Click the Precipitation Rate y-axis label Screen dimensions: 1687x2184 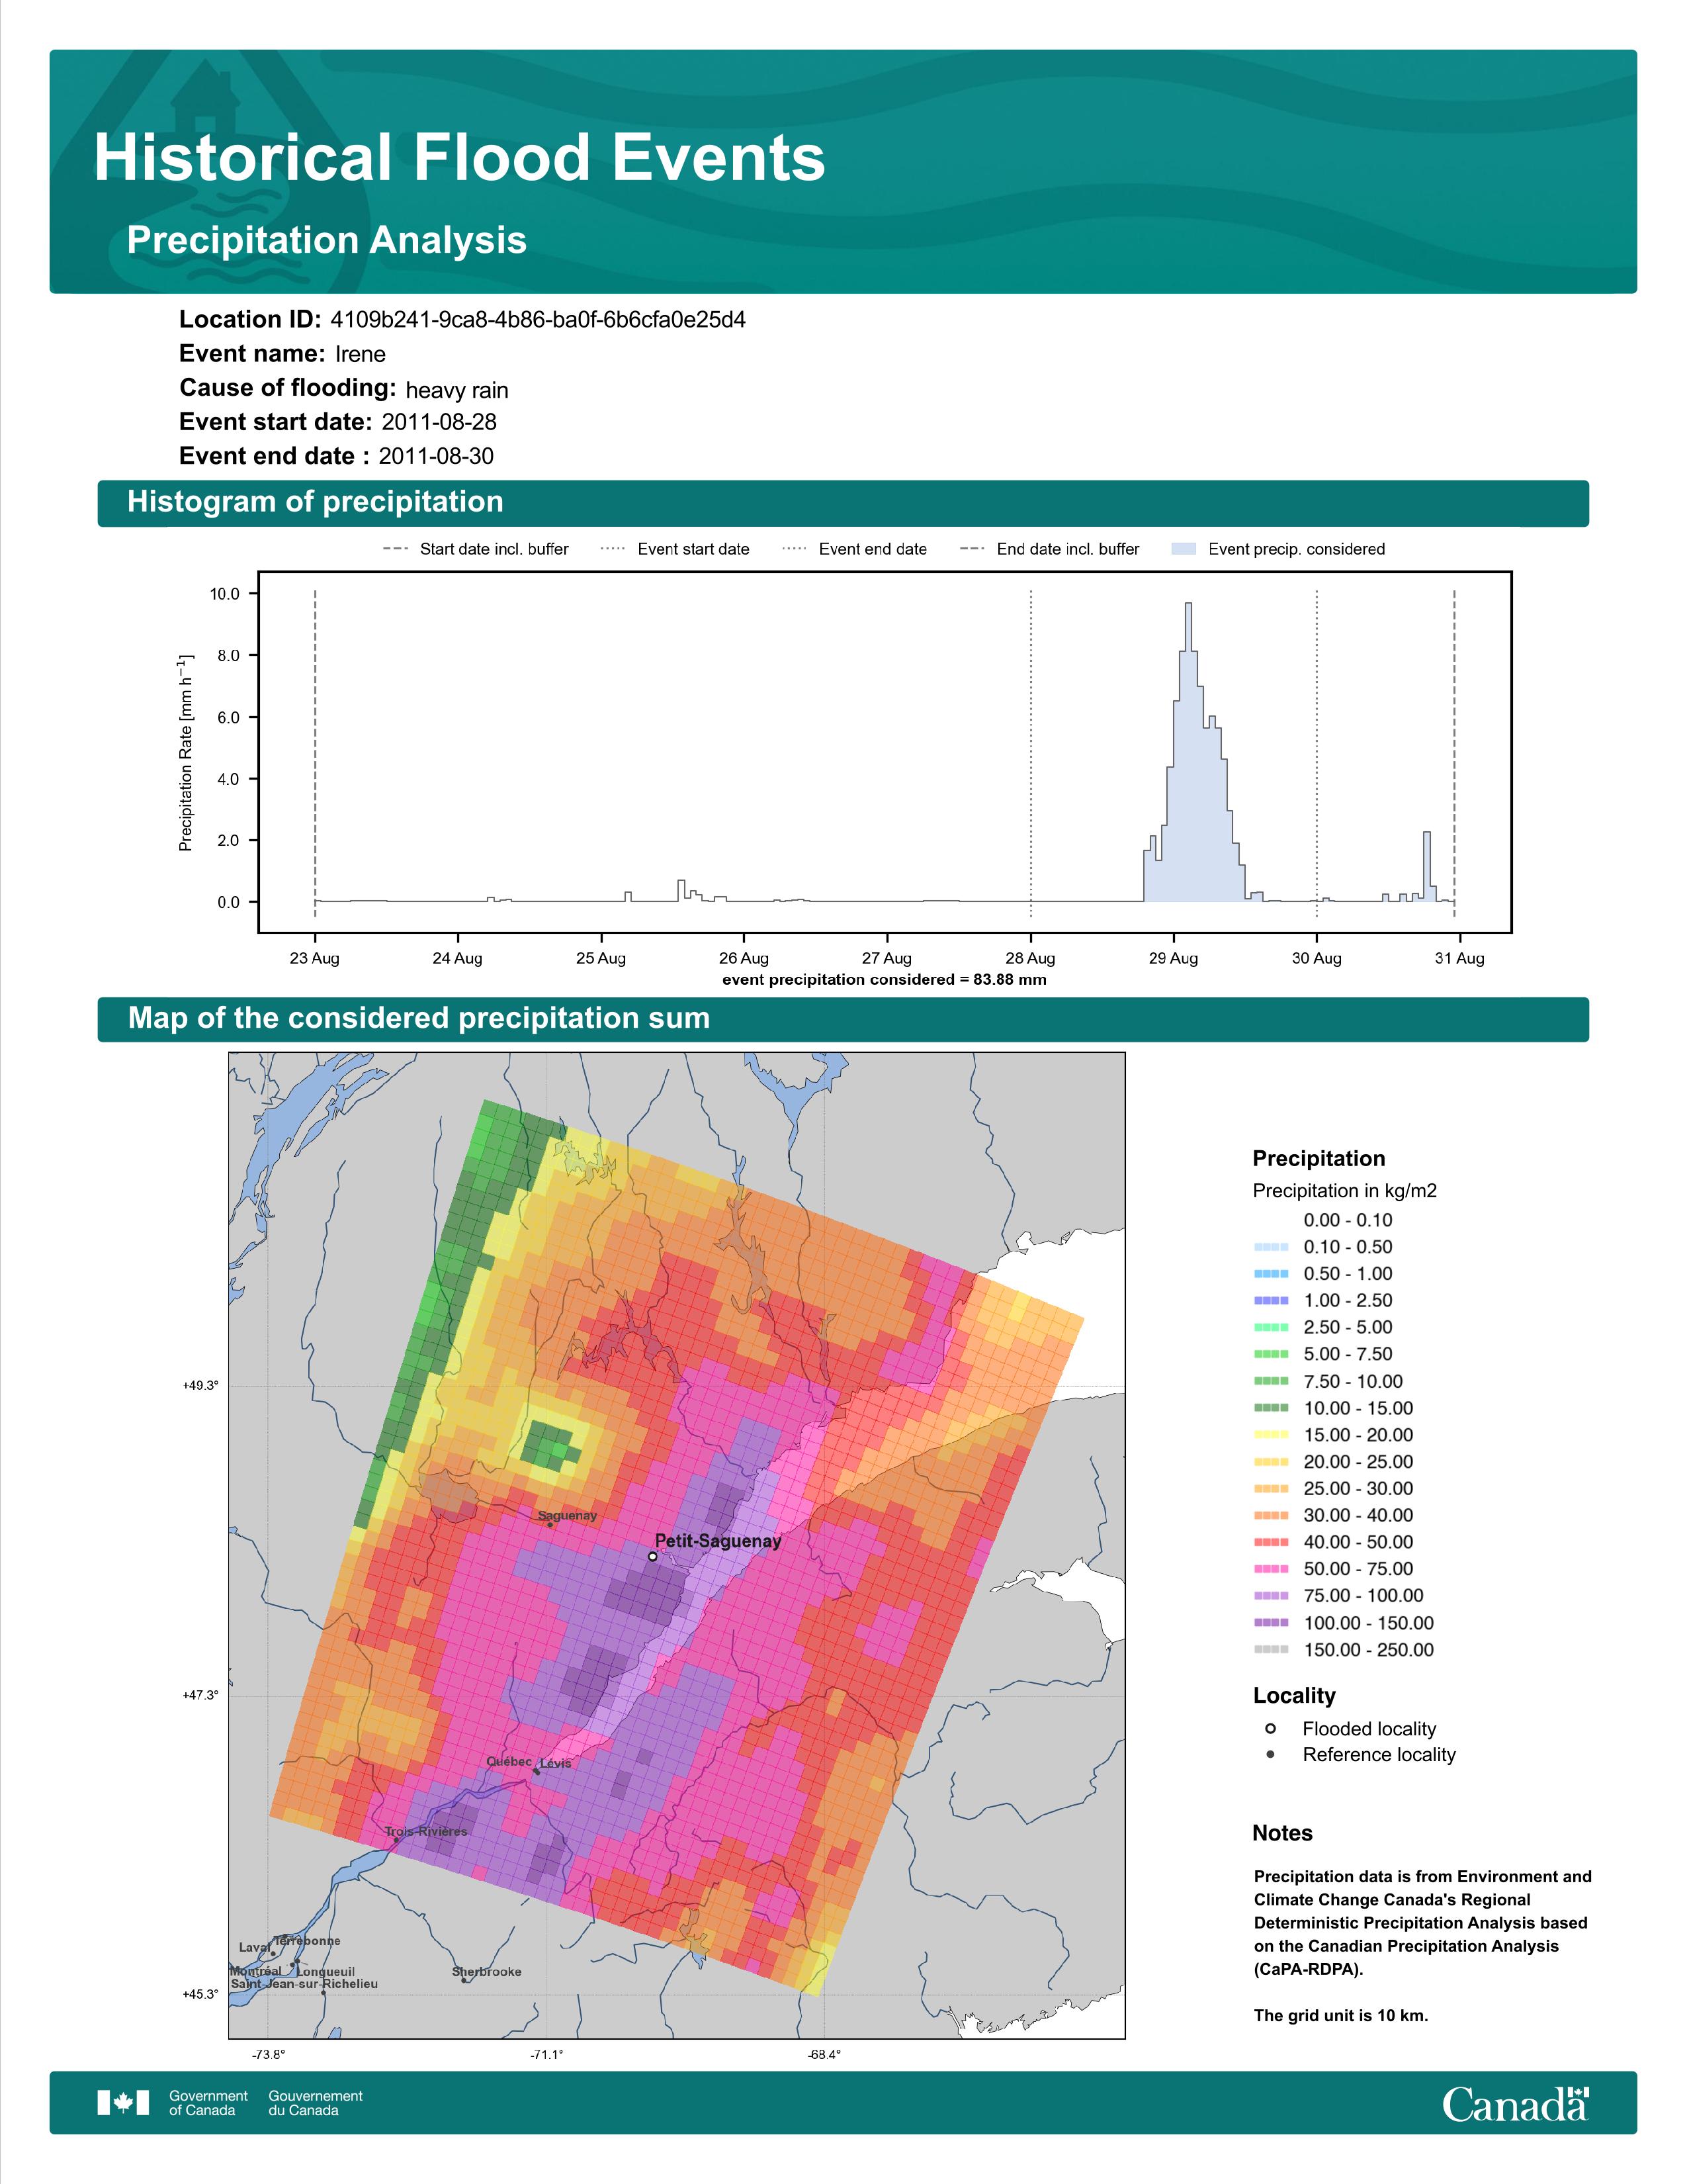click(186, 753)
